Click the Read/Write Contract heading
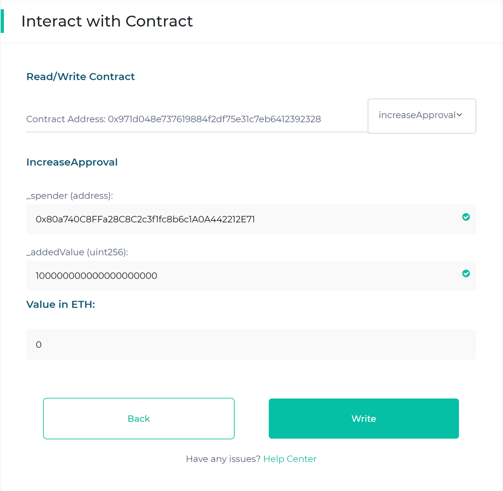Image resolution: width=503 pixels, height=491 pixels. coord(80,77)
